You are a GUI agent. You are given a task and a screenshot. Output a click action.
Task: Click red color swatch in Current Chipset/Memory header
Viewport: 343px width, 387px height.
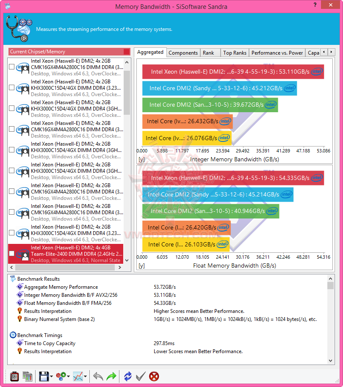[126, 52]
